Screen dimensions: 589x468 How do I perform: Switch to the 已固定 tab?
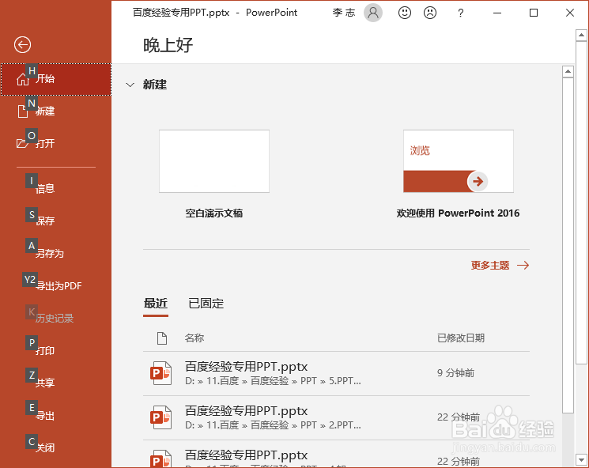pyautogui.click(x=206, y=304)
